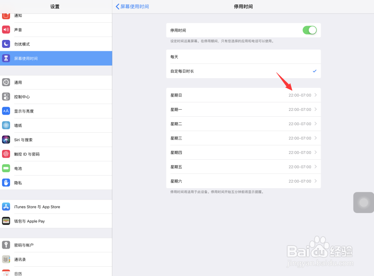Tap the AssistiveTouch floating button
Viewport: 374px width, 276px height.
pyautogui.click(x=363, y=202)
